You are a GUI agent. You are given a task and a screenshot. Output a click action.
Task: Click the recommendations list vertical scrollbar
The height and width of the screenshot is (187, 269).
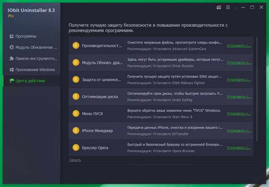tap(256, 89)
